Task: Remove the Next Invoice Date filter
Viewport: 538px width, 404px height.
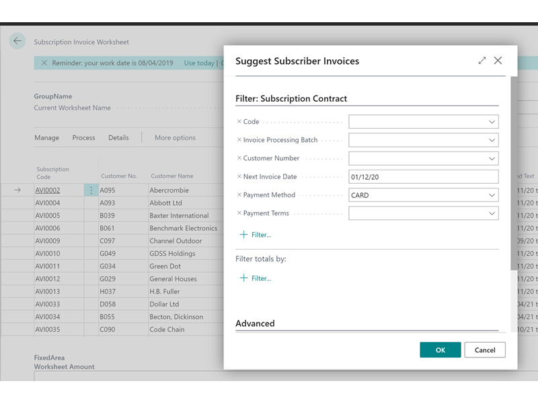Action: point(239,176)
